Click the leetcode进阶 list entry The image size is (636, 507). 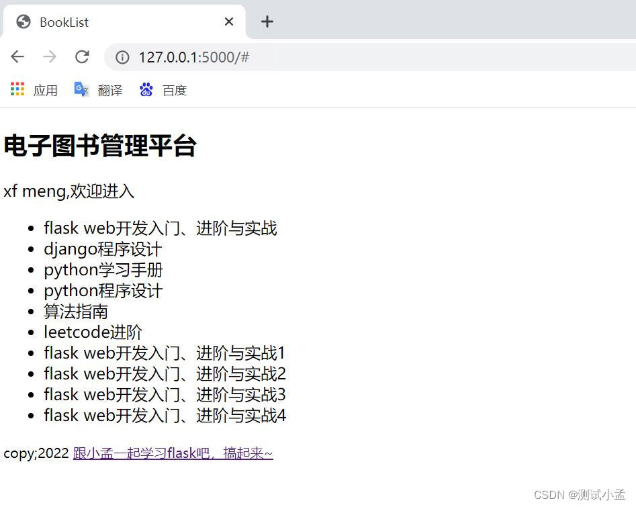93,332
